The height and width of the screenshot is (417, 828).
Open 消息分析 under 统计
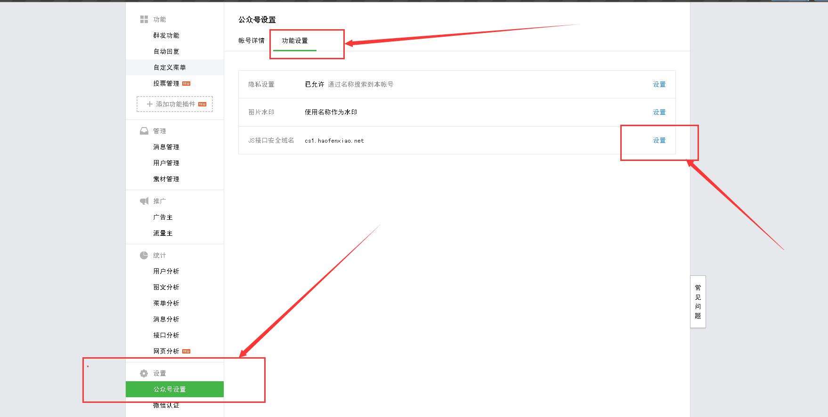166,319
